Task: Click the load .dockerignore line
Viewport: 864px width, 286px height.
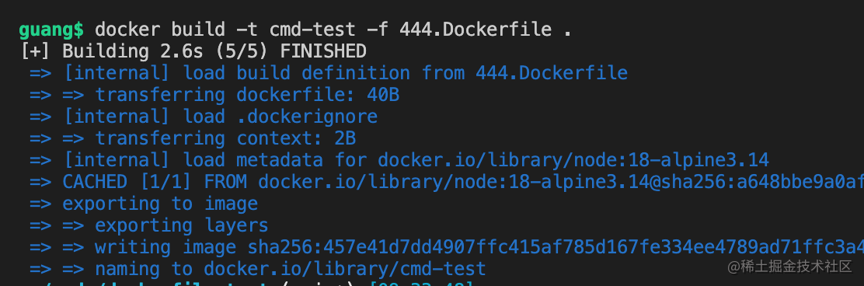Action: pos(204,117)
